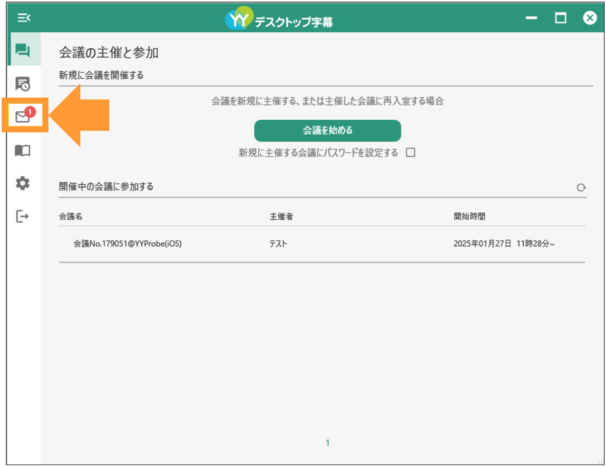Open the meeting chat sidebar icon
This screenshot has height=467, width=606.
23,50
